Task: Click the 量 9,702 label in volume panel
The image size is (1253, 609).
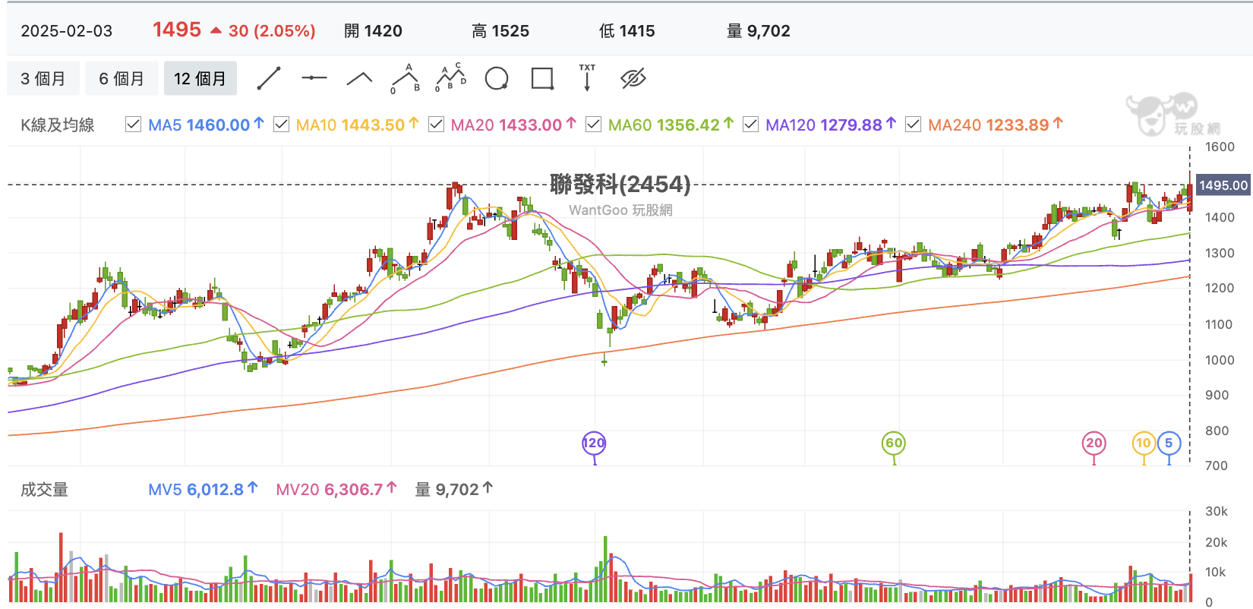Action: pos(453,490)
